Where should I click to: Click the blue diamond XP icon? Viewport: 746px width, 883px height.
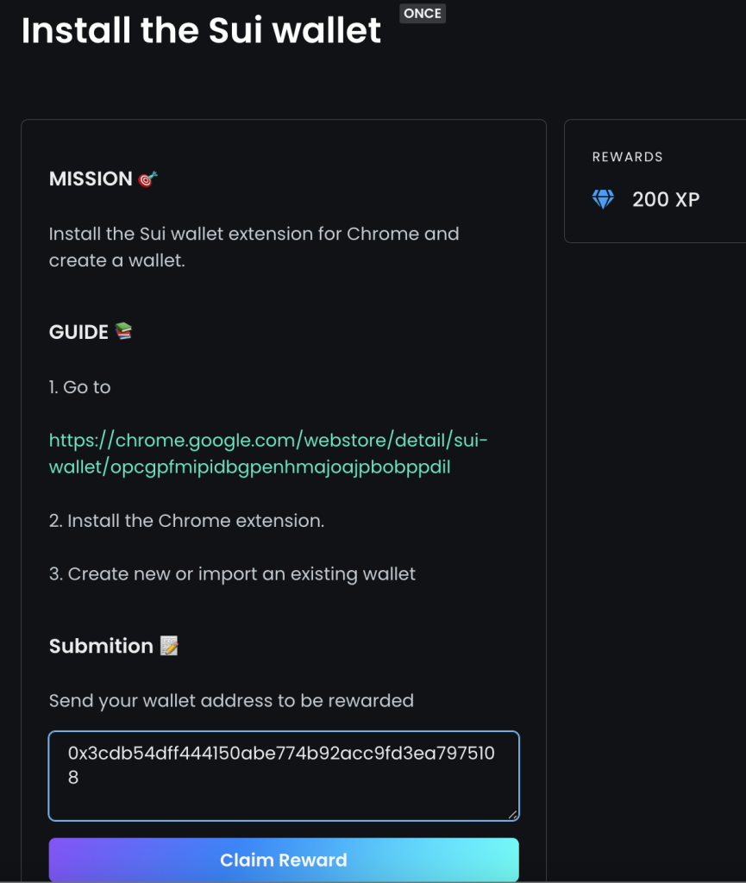coord(603,199)
